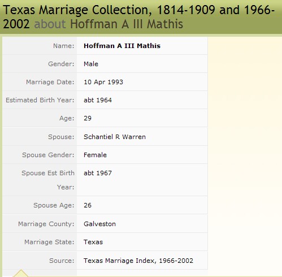
Task: Select the estimated birth year abt 1964
Action: pos(98,100)
